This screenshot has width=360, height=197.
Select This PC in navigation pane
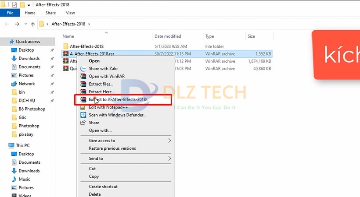point(23,145)
